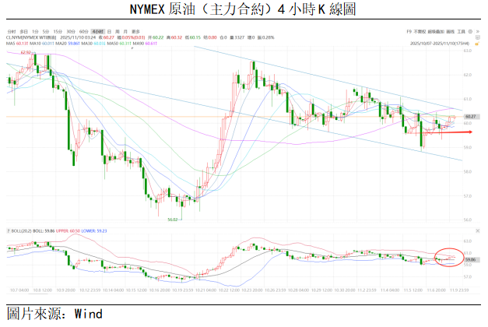Click the 60.27 current price tag

[469, 116]
